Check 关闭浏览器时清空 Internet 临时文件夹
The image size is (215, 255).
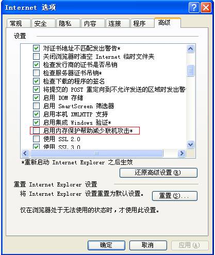[x=36, y=56]
